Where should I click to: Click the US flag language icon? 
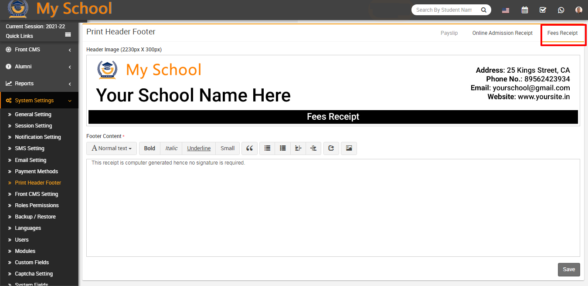coord(506,10)
